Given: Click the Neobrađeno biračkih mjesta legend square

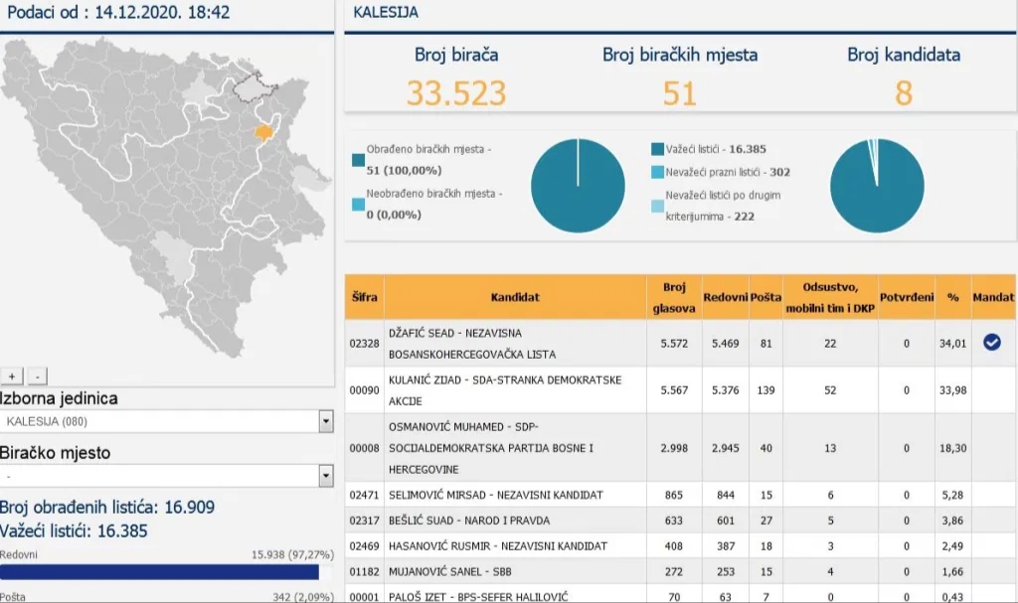Looking at the screenshot, I should 358,204.
